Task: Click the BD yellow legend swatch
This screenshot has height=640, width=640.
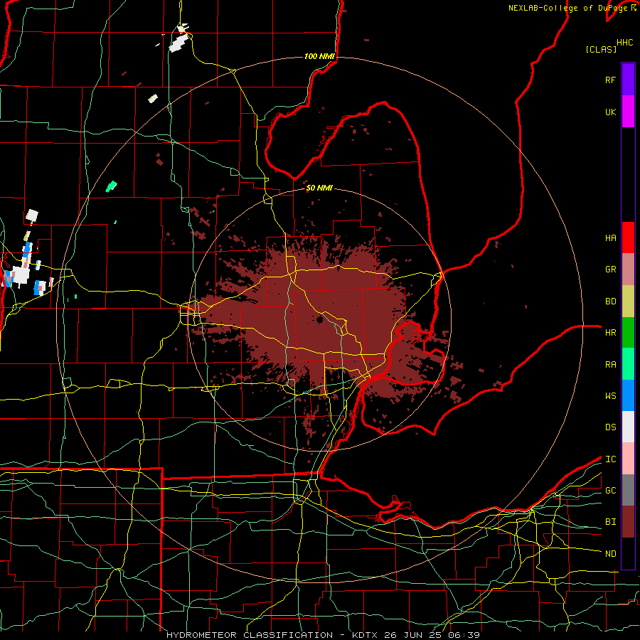Action: tap(628, 302)
